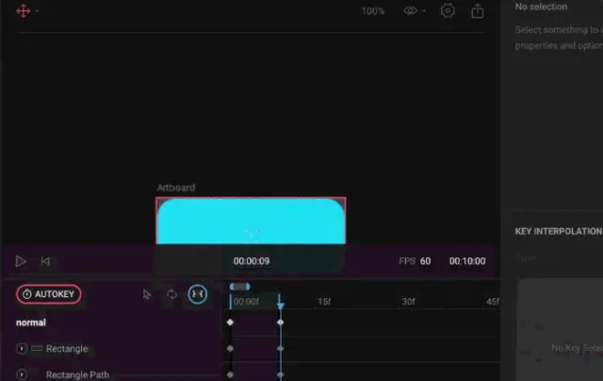Open the settings gear icon
Image resolution: width=603 pixels, height=381 pixels.
coord(448,10)
